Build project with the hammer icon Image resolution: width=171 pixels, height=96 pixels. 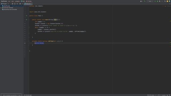pyautogui.click(x=145, y=1)
